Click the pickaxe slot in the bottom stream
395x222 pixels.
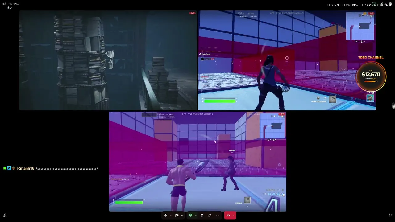tap(247, 200)
